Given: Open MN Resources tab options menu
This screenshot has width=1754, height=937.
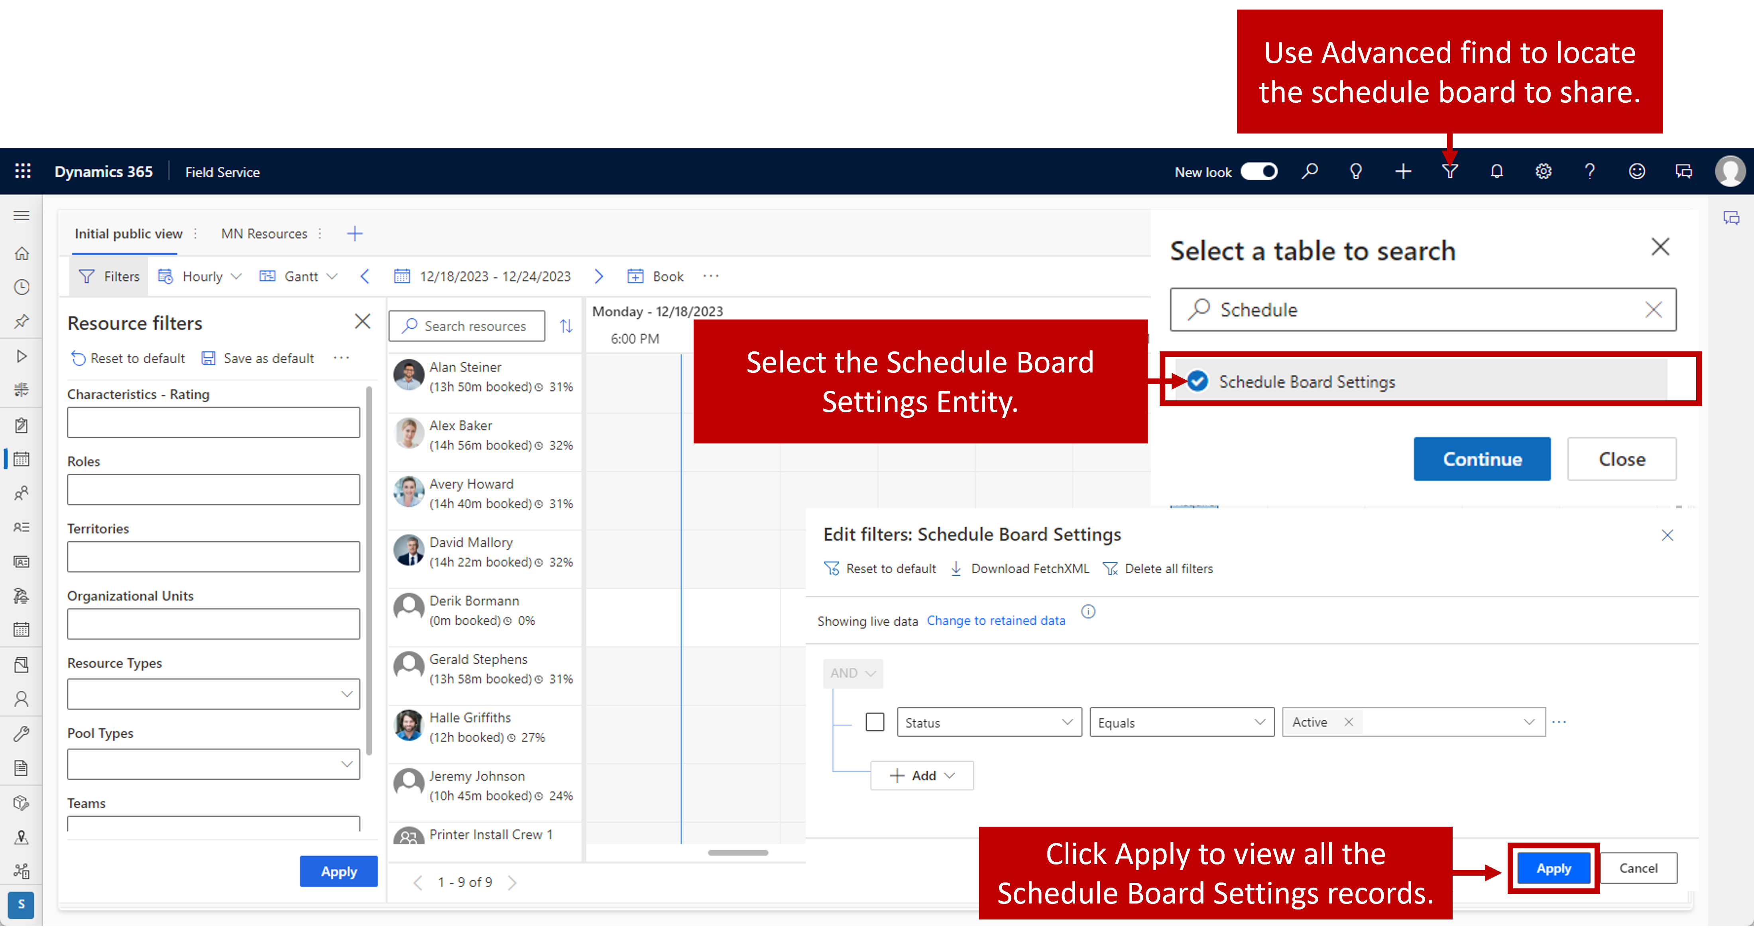Looking at the screenshot, I should pos(320,233).
